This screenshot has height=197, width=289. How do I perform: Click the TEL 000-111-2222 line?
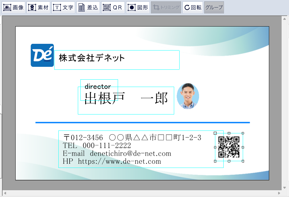click(97, 146)
